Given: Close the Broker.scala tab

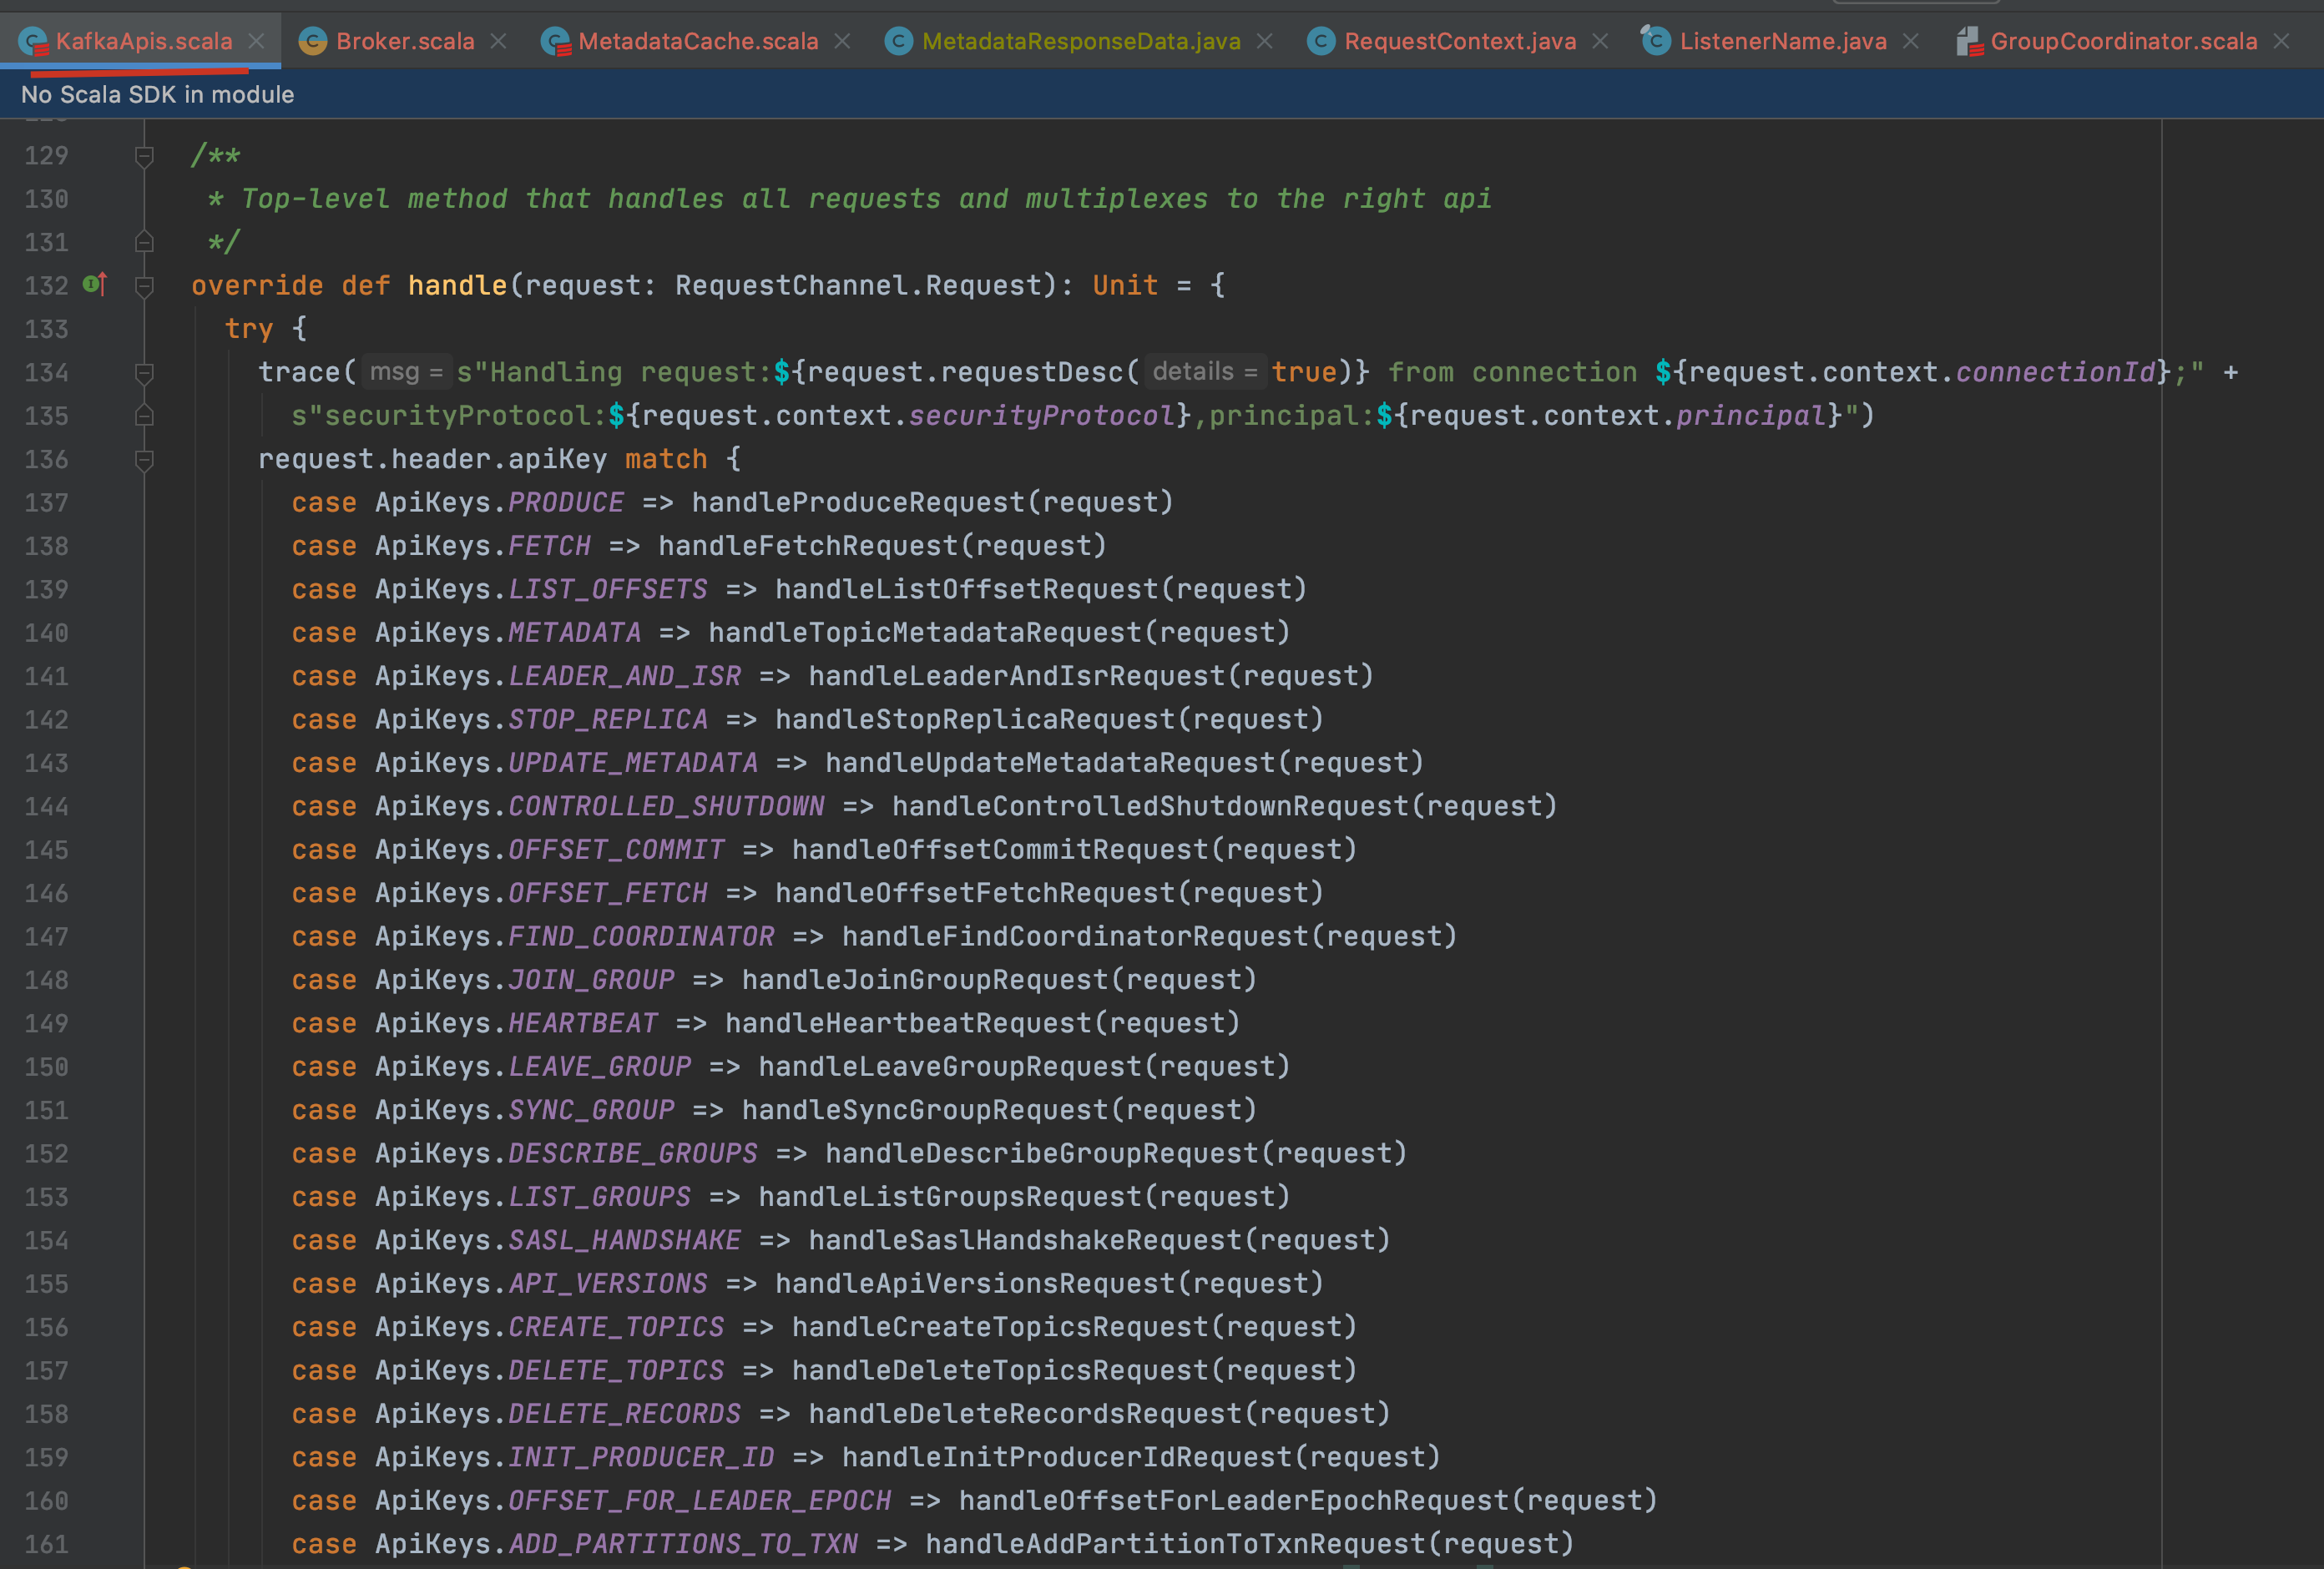Looking at the screenshot, I should (499, 41).
